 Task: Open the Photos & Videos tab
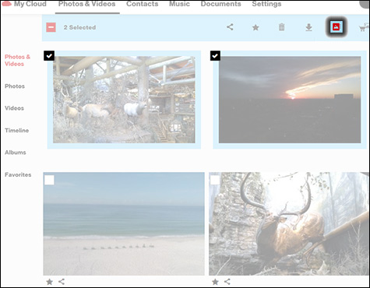tap(87, 4)
